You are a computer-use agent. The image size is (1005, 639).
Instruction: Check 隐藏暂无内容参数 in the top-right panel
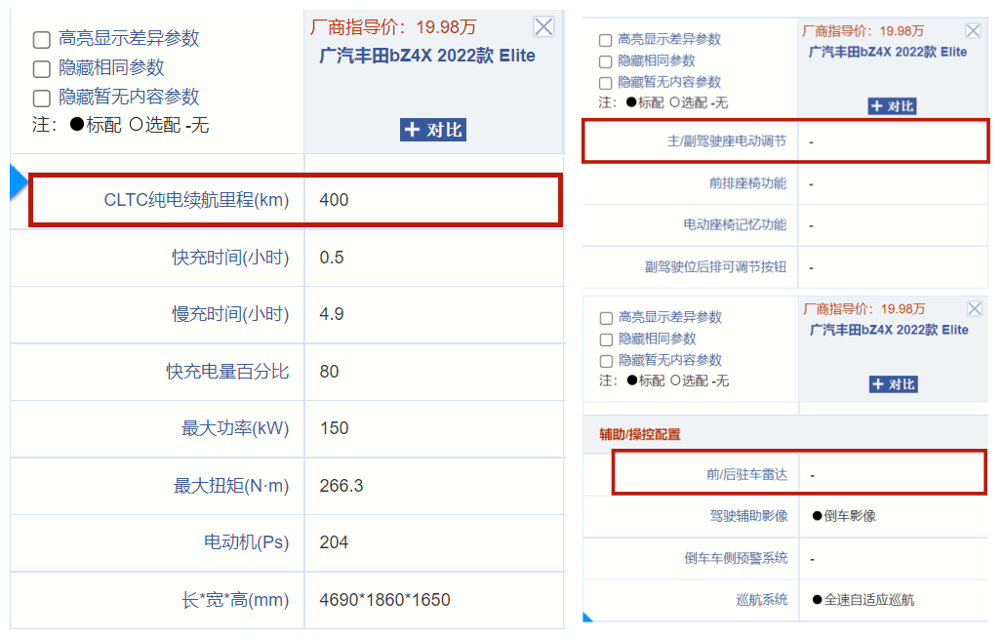tap(605, 83)
